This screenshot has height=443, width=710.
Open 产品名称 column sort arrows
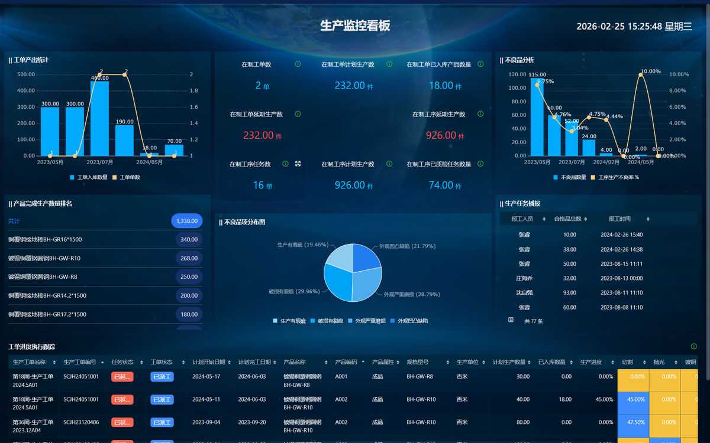(x=325, y=362)
